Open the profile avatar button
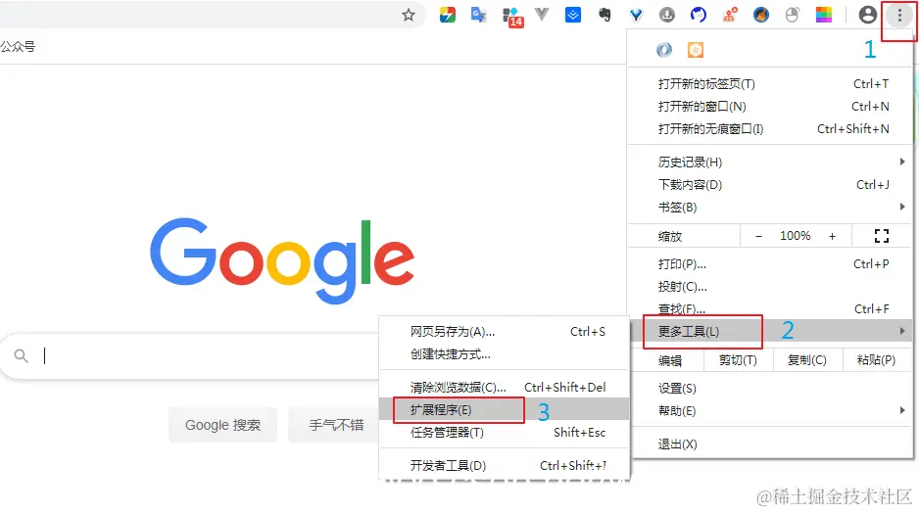Viewport: 919px width, 513px height. [867, 15]
